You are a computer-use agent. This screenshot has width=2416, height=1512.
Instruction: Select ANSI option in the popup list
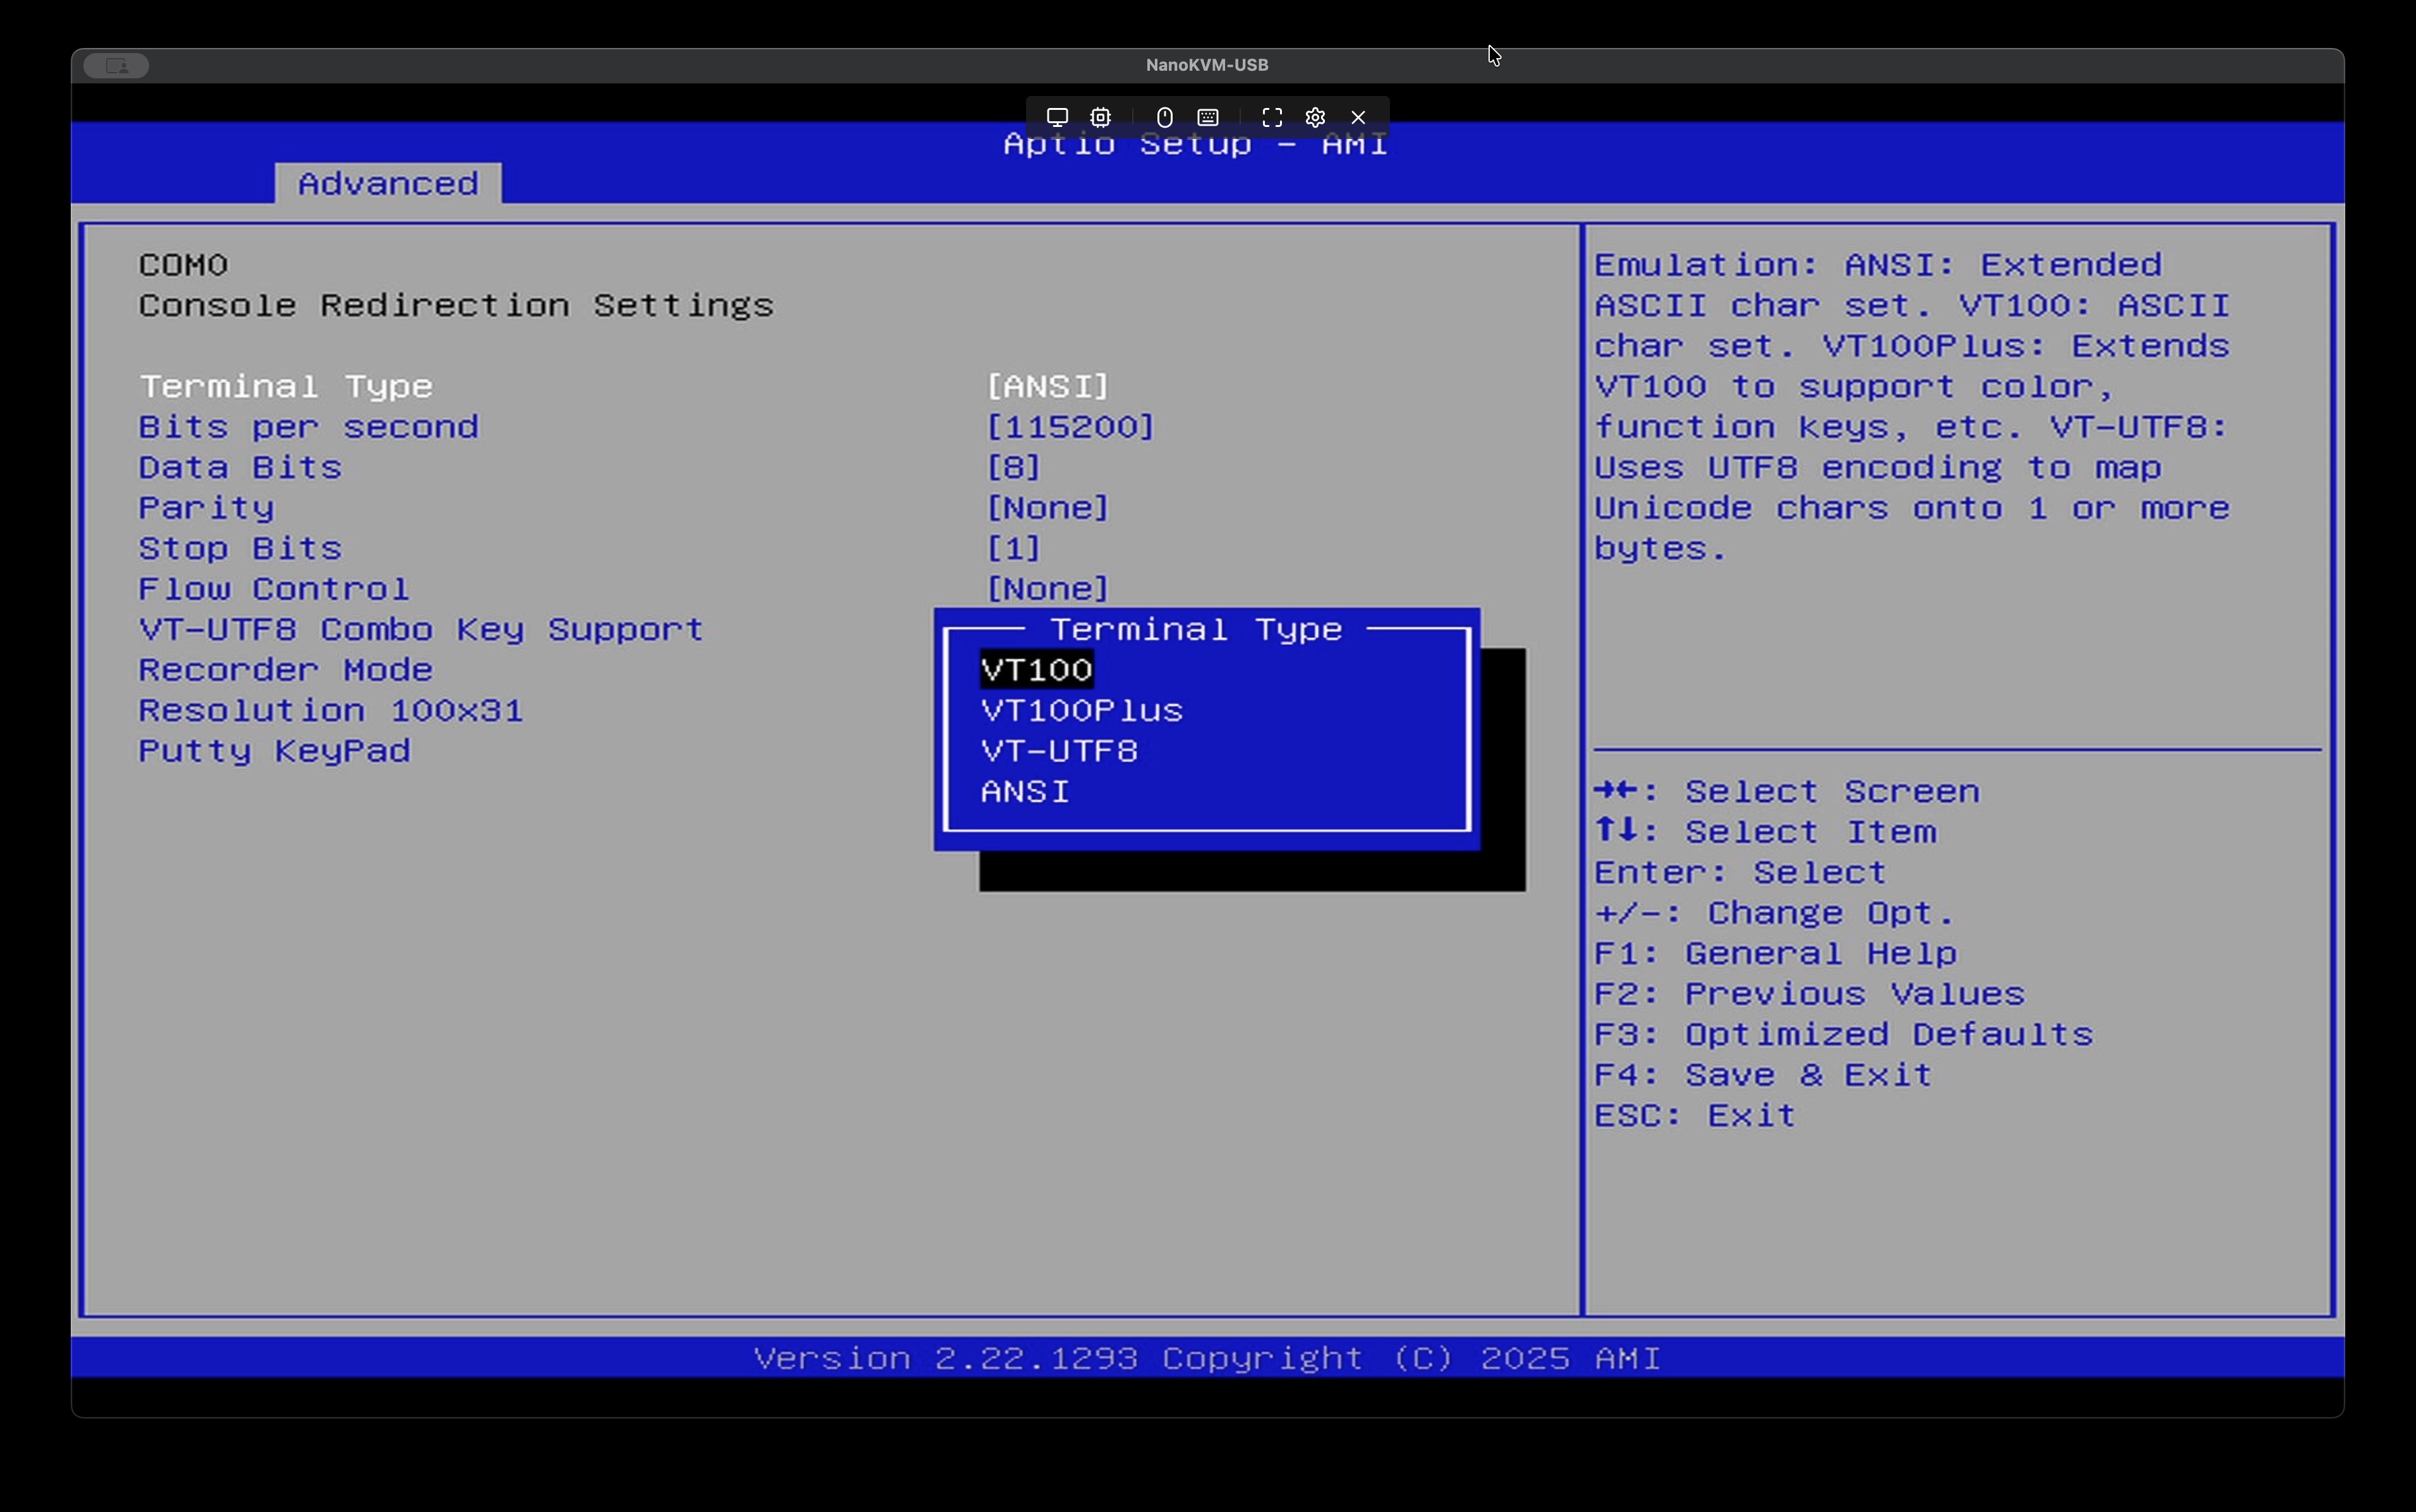(1025, 792)
